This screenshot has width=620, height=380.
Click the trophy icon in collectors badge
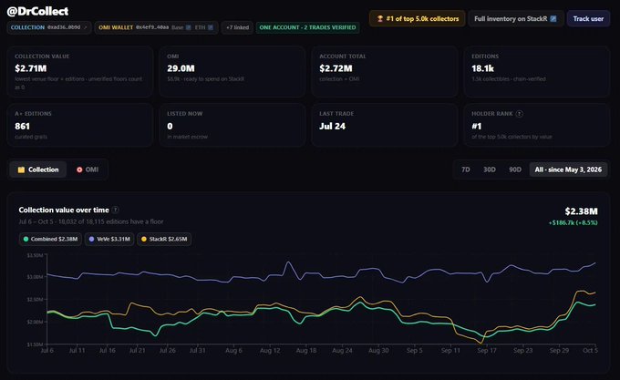click(379, 18)
